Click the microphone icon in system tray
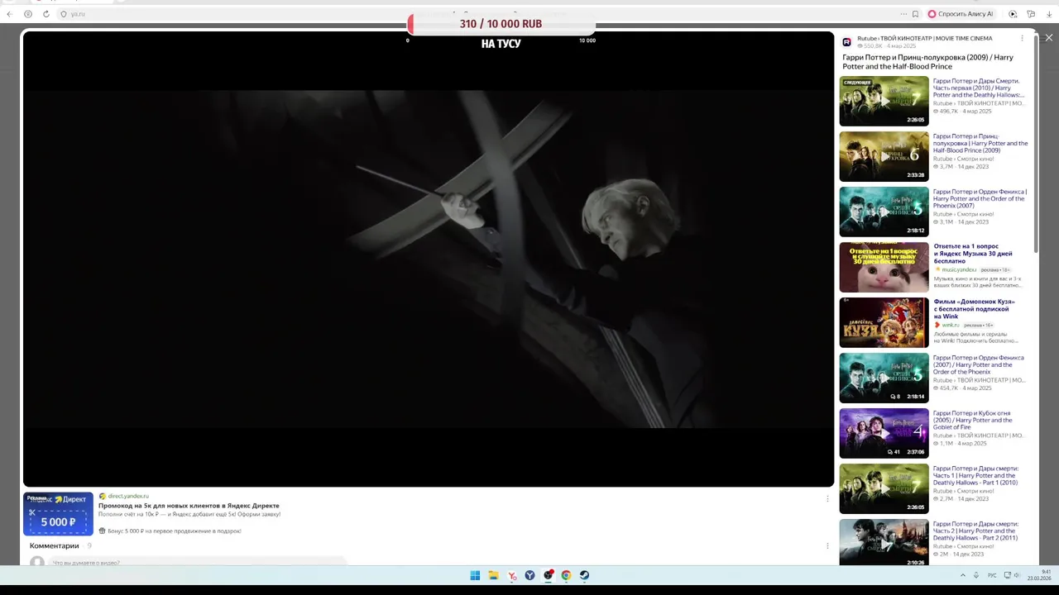1059x595 pixels. [x=976, y=575]
